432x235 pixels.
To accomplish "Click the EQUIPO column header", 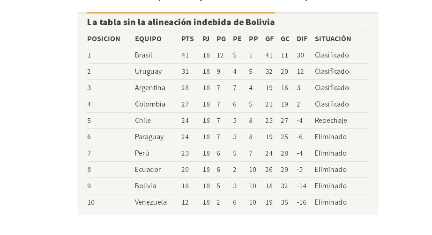I will (x=148, y=39).
